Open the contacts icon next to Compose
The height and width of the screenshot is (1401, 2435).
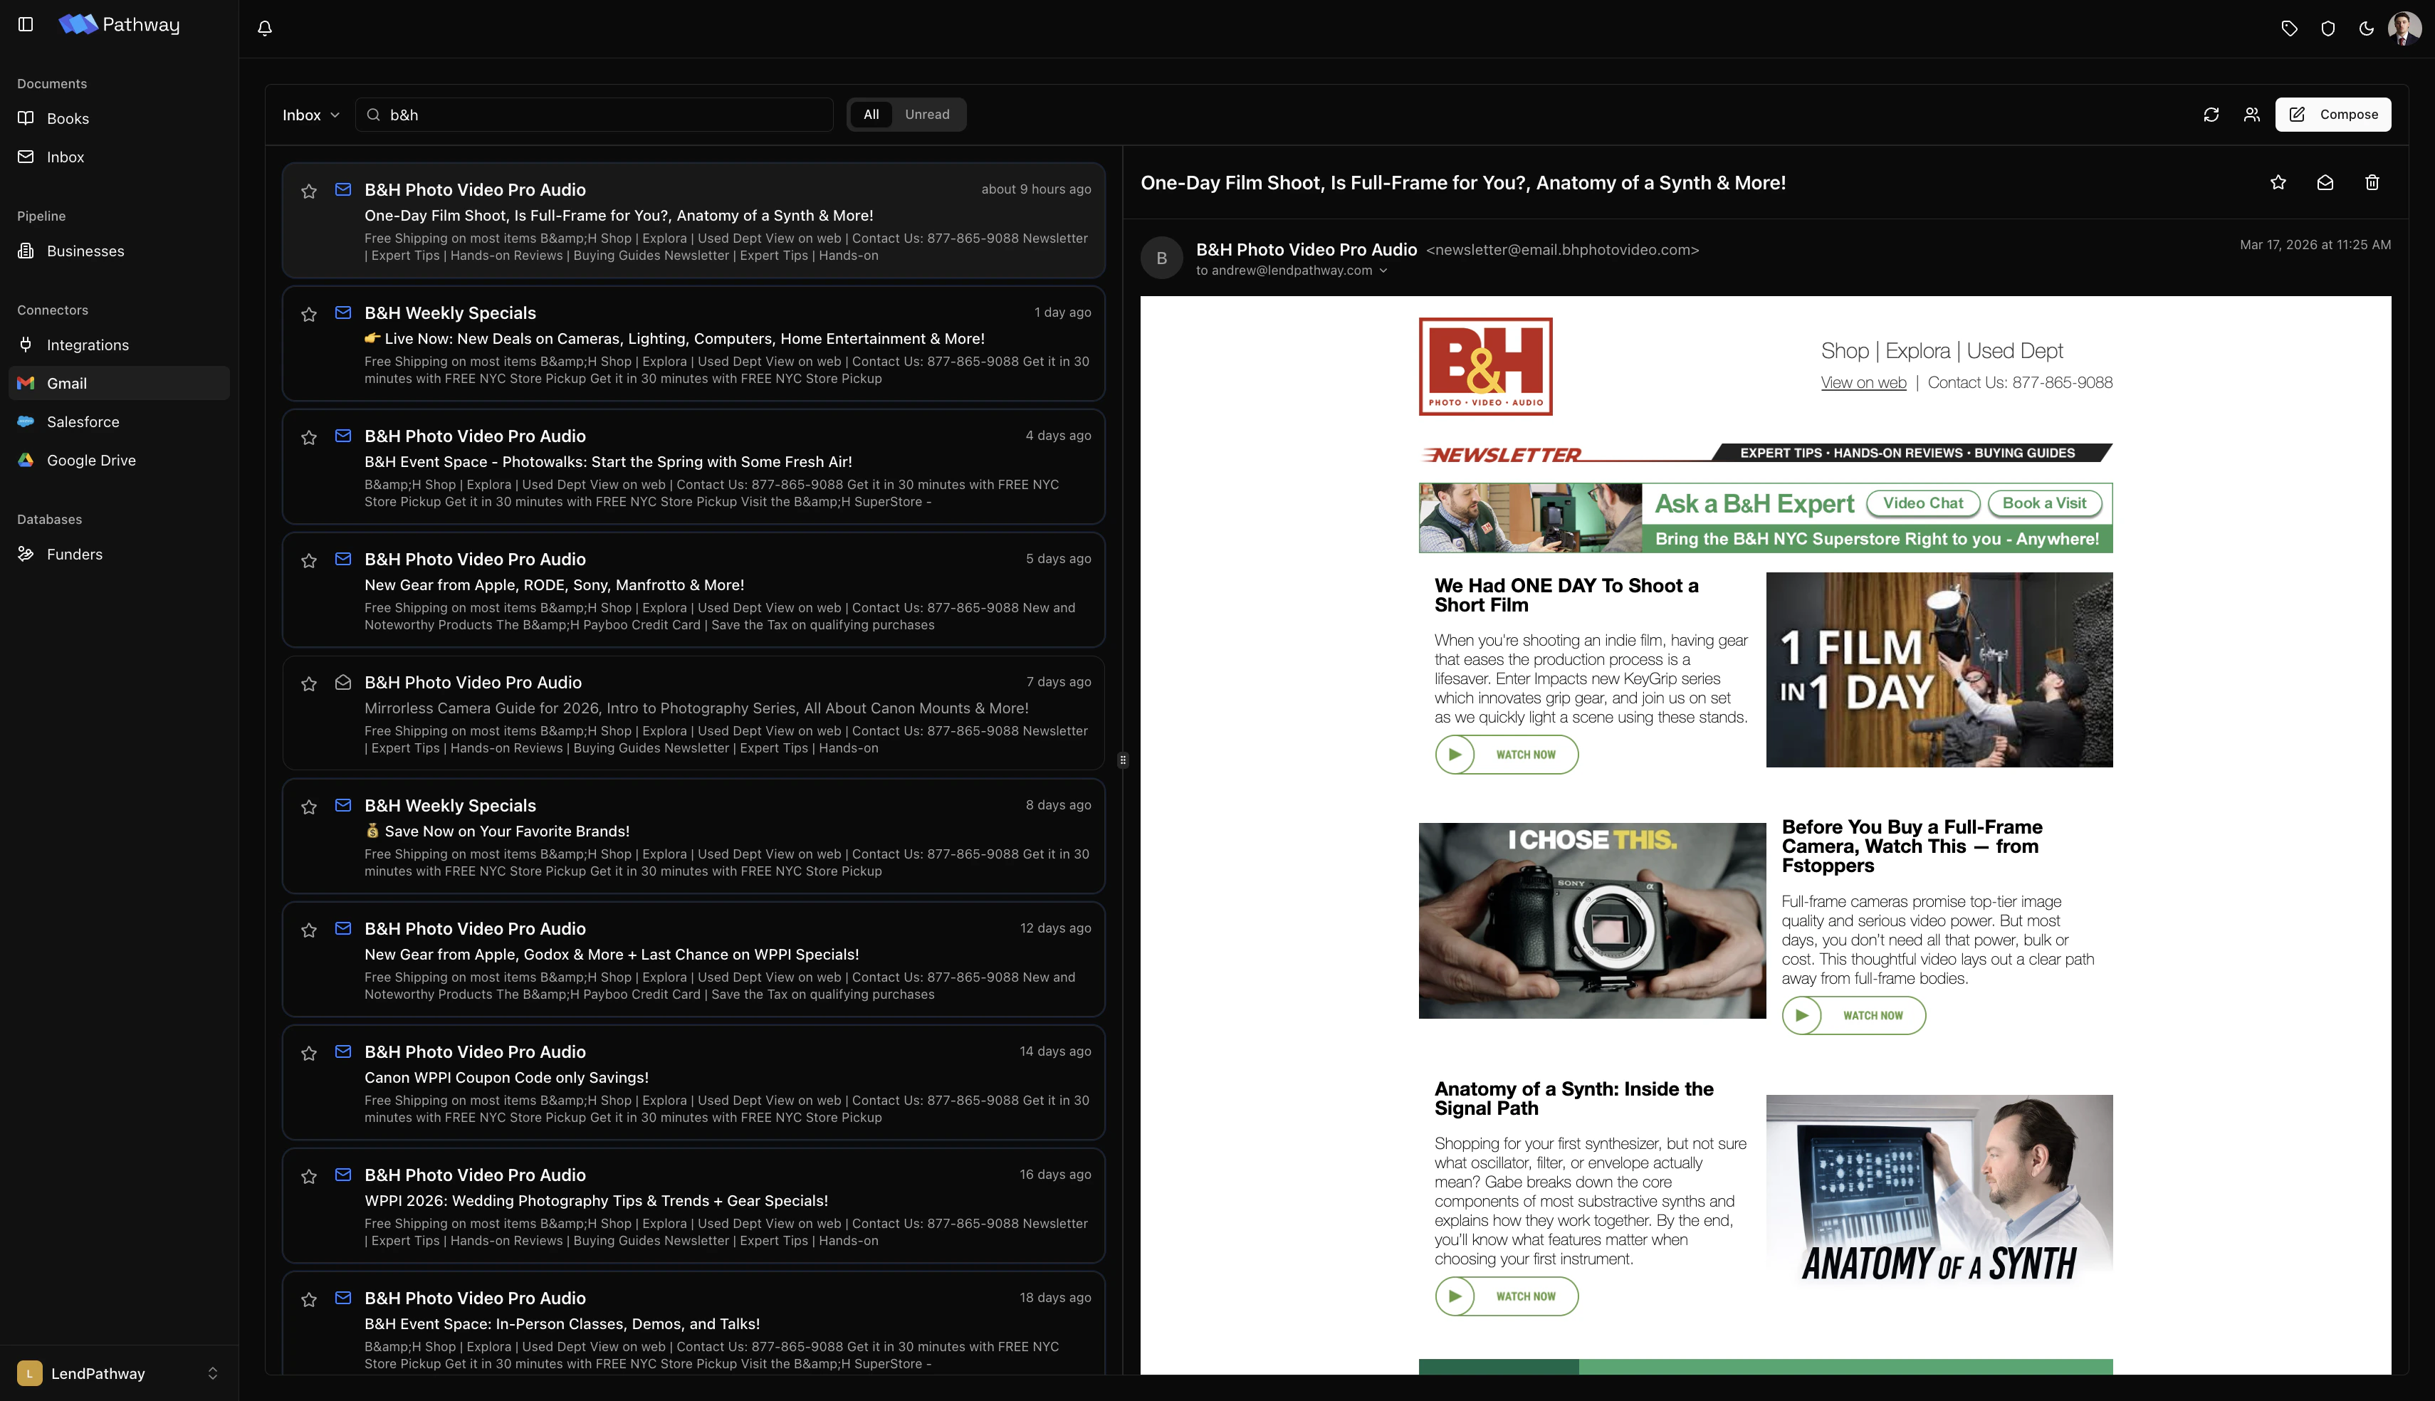pos(2252,115)
